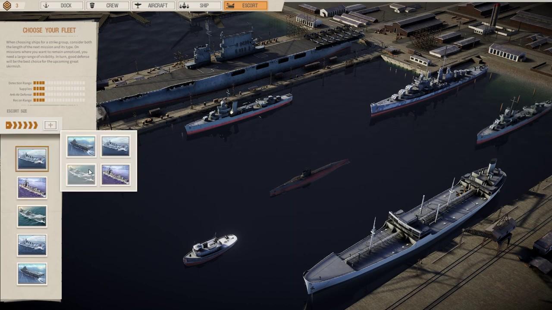Screen dimensions: 552x310
Task: Select the highlighted Escort tab
Action: pos(245,6)
